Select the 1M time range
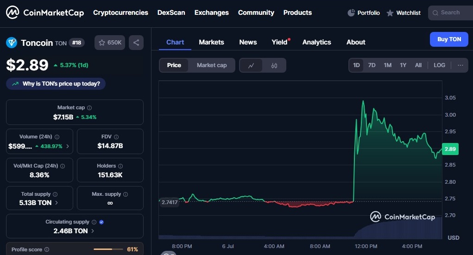Screen dimensions: 473x255 pyautogui.click(x=388, y=65)
